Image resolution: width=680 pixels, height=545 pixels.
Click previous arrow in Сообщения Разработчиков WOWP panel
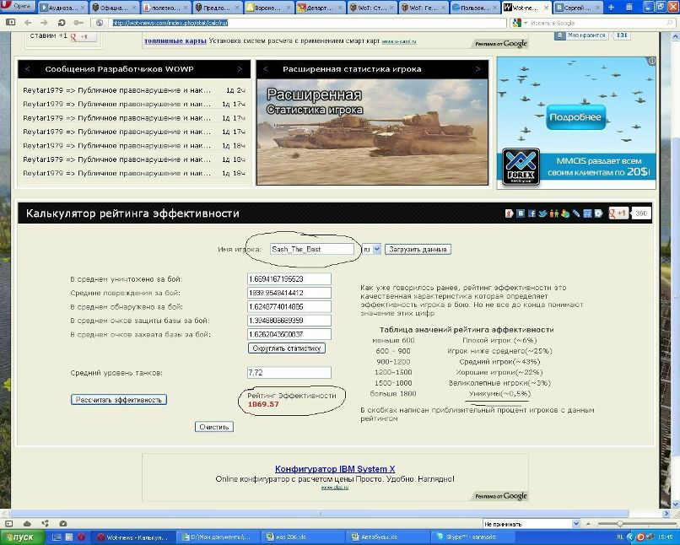[28, 69]
